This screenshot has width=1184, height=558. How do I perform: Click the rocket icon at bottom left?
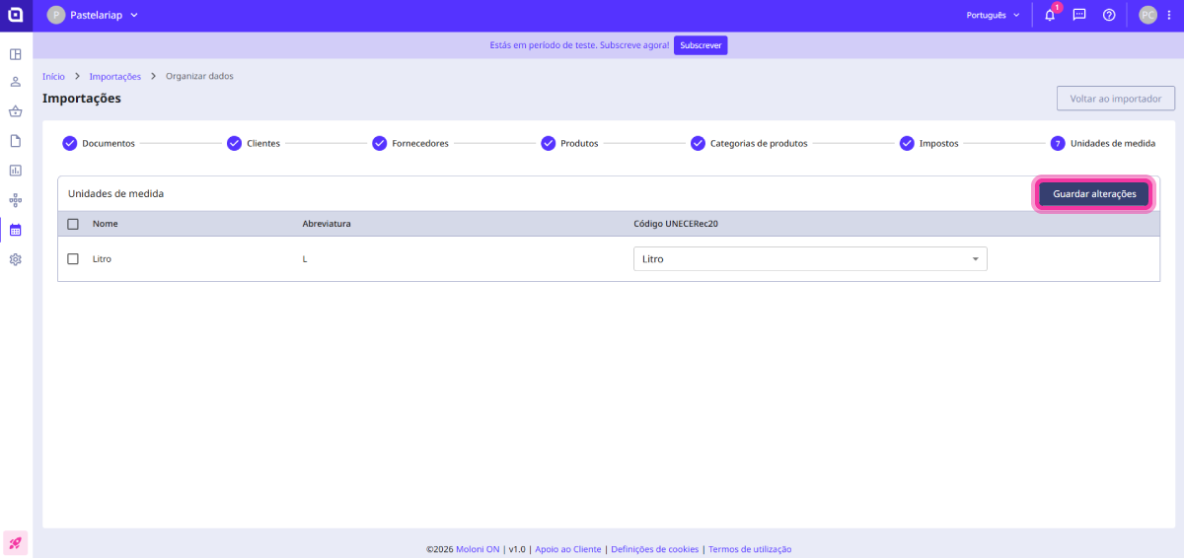coord(16,542)
